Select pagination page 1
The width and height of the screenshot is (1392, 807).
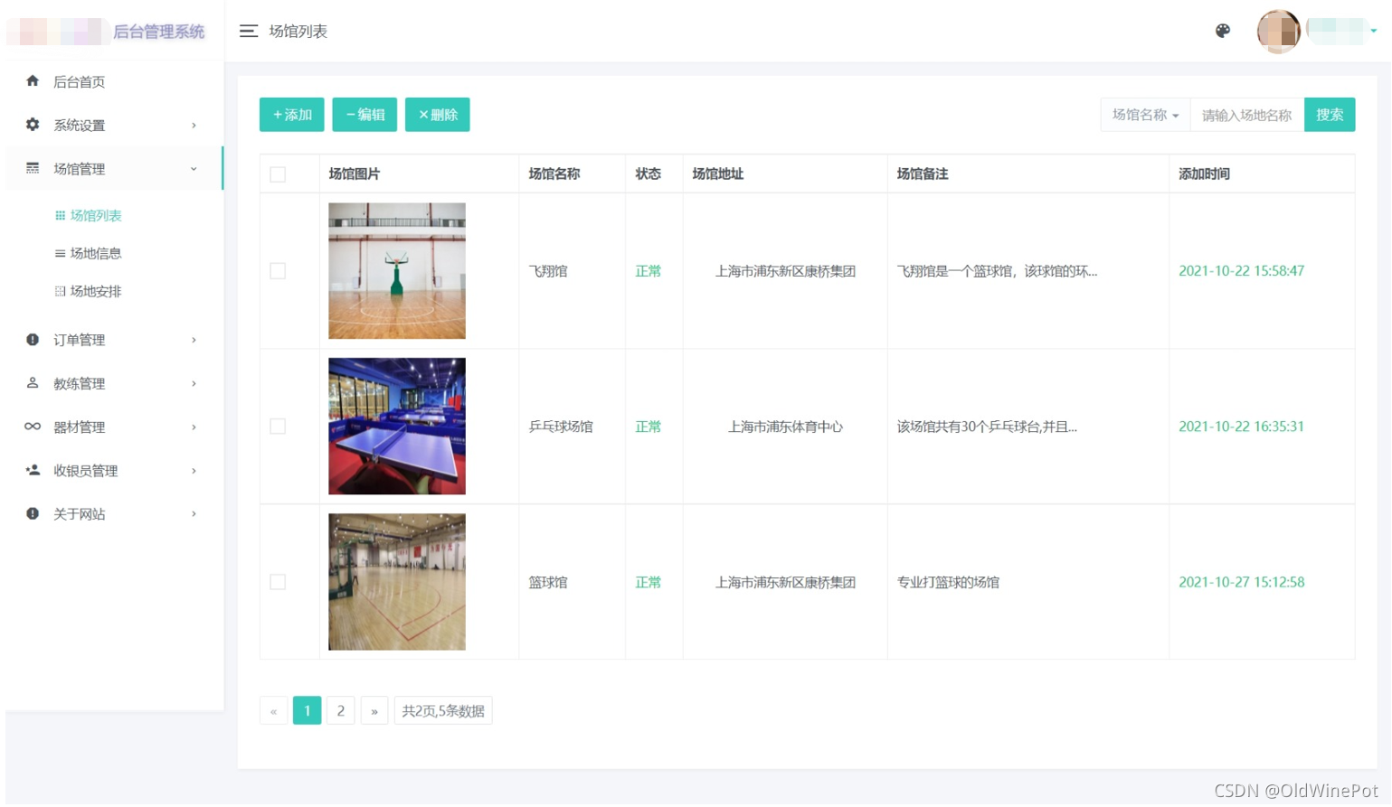(308, 711)
